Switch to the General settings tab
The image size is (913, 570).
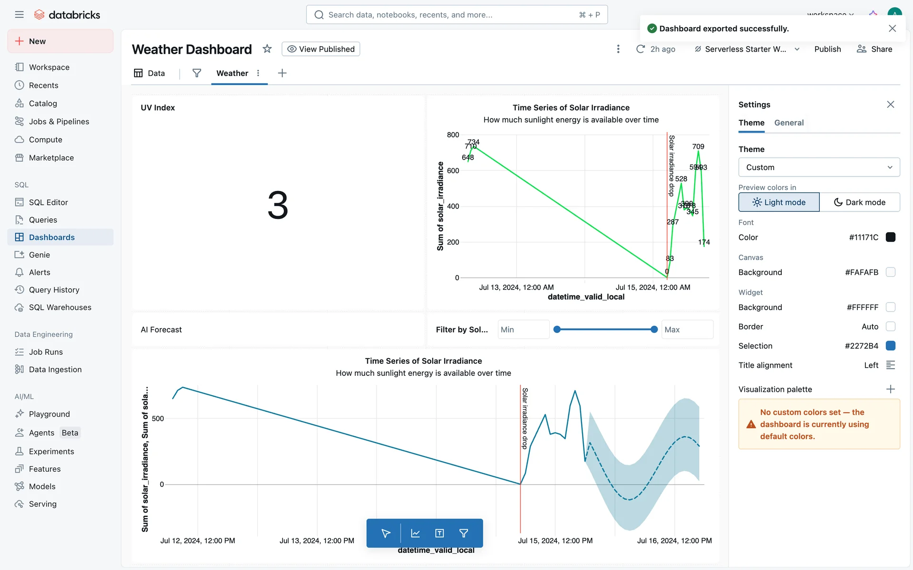(788, 123)
